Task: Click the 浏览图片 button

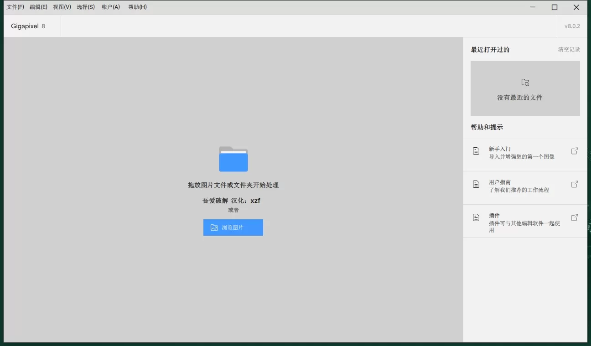Action: coord(233,227)
